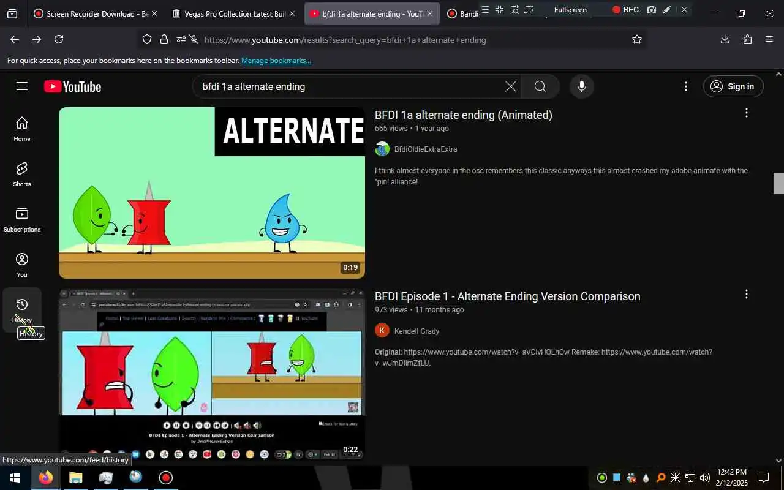The image size is (784, 490).
Task: Open Shorts from the sidebar
Action: pyautogui.click(x=22, y=175)
